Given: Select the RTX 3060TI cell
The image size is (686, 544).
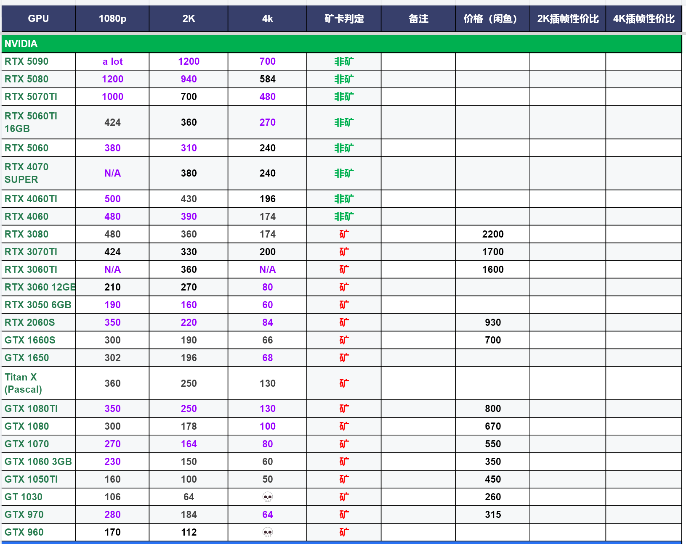Looking at the screenshot, I should pyautogui.click(x=38, y=269).
